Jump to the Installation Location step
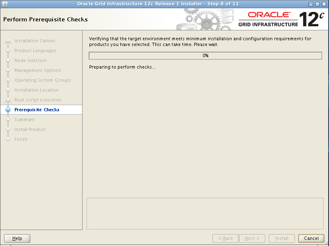Image resolution: width=329 pixels, height=246 pixels. 36,90
